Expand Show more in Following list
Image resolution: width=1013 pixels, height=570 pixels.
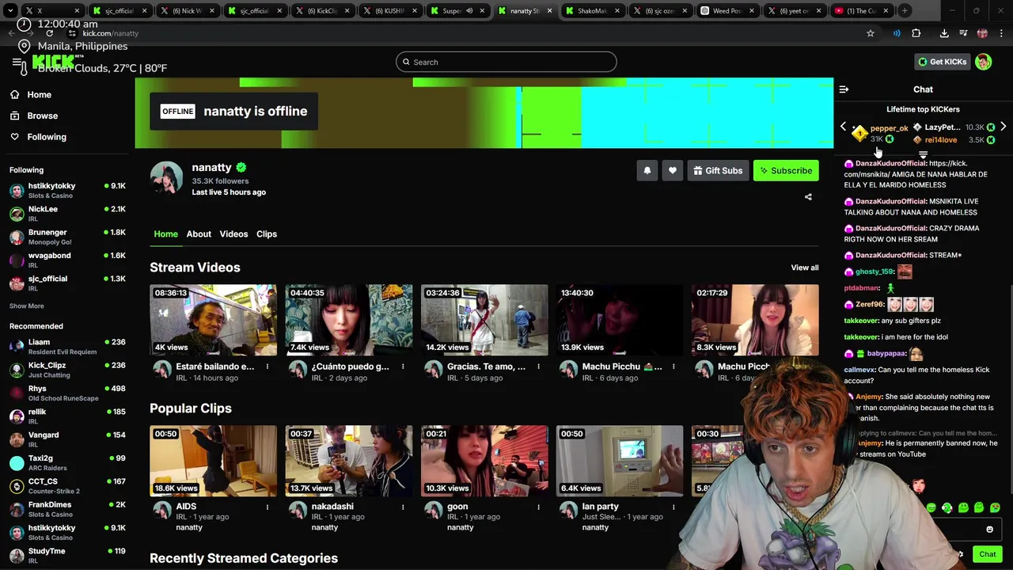coord(27,306)
